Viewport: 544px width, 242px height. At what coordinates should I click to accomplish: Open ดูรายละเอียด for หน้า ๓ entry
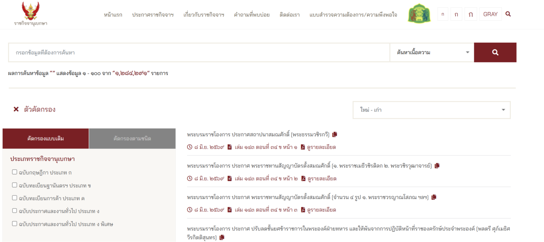click(321, 210)
